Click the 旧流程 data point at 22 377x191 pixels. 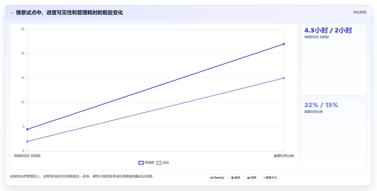[284, 44]
